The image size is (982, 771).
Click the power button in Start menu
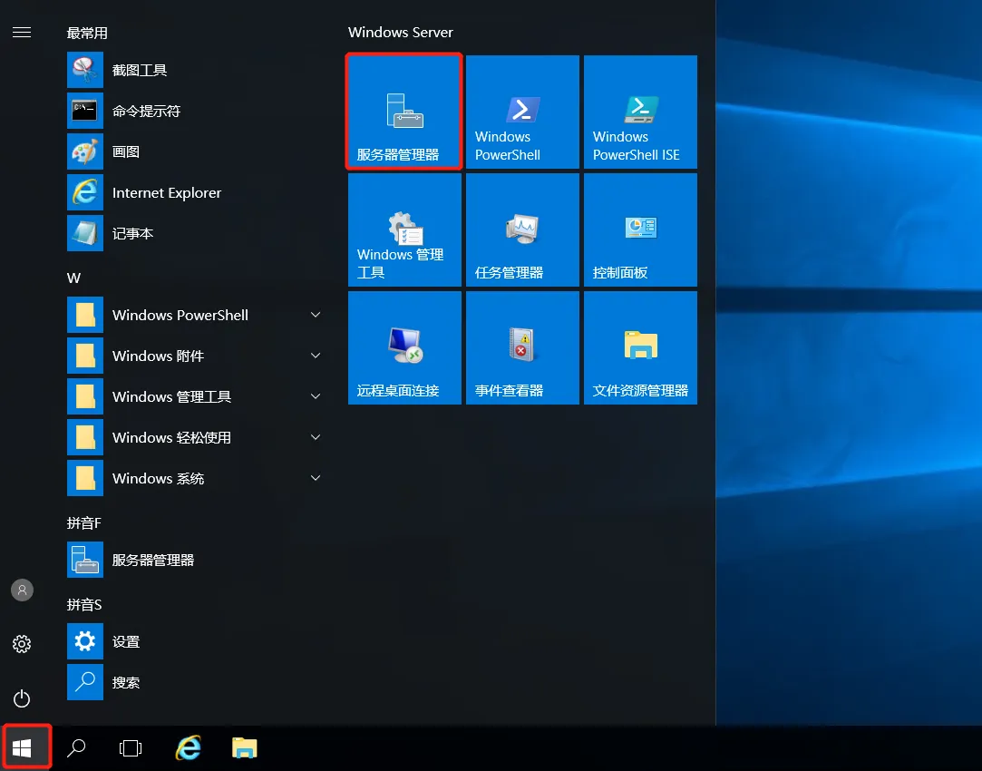(22, 698)
